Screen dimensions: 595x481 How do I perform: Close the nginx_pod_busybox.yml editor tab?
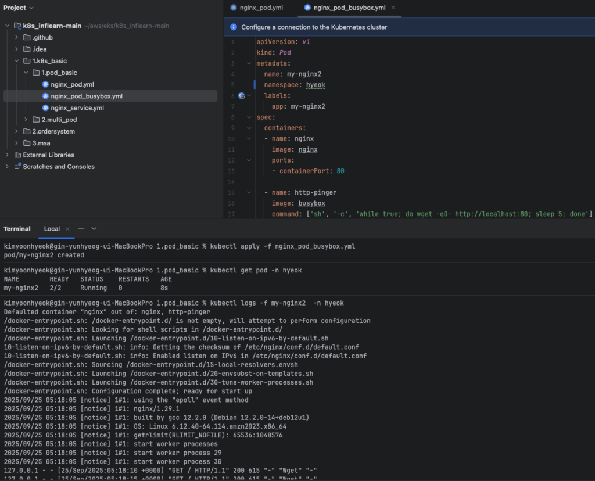(x=393, y=8)
